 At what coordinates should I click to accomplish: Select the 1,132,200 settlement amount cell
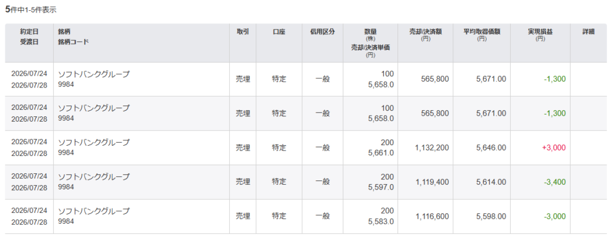tap(432, 147)
